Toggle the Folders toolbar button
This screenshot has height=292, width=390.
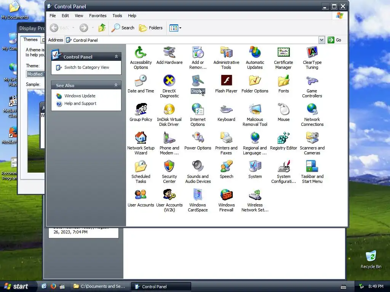pos(151,28)
